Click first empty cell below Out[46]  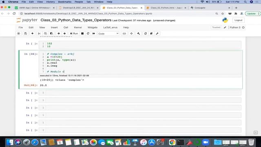click(x=140, y=93)
